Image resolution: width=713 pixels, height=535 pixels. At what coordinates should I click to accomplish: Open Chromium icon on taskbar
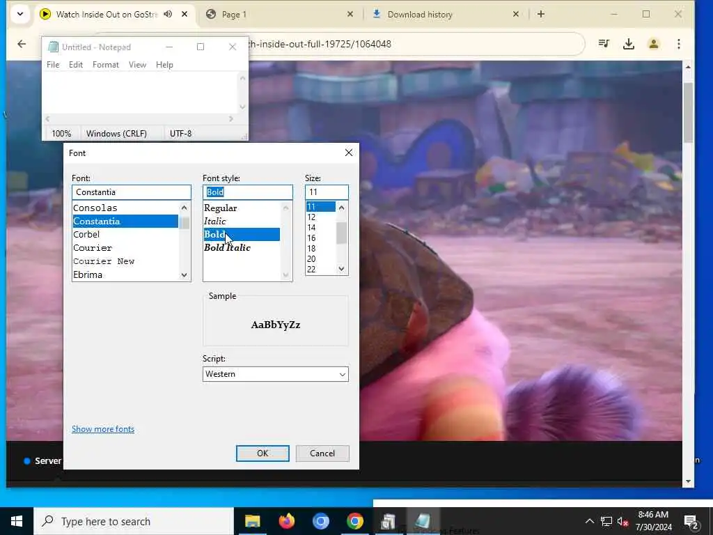coord(320,521)
